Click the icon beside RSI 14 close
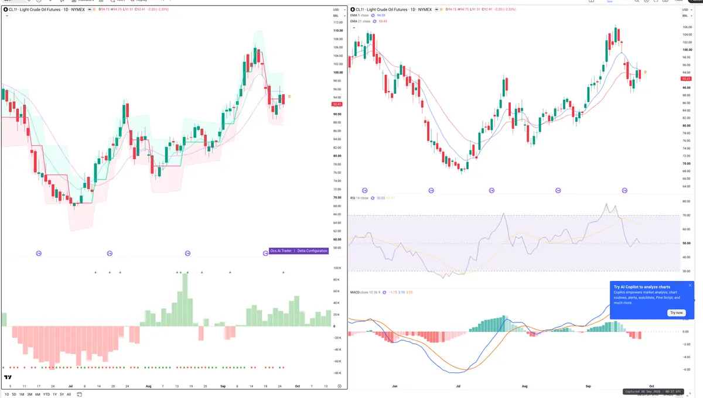 [373, 198]
